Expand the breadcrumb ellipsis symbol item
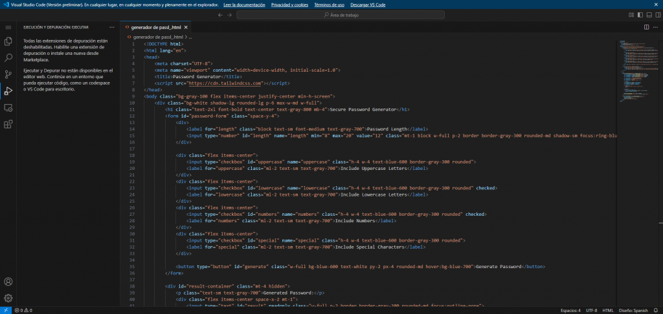The height and width of the screenshot is (314, 663). [190, 37]
